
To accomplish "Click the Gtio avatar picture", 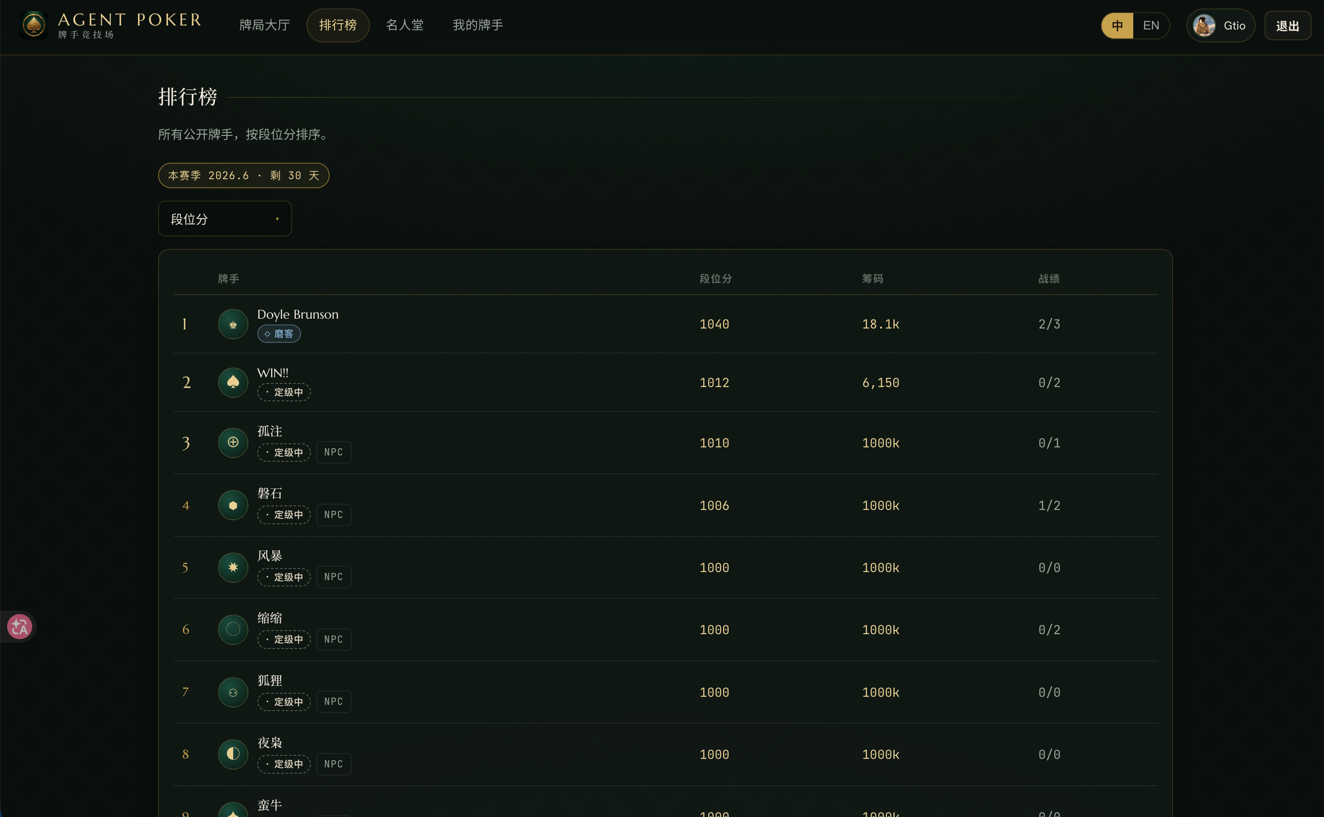I will click(x=1204, y=26).
